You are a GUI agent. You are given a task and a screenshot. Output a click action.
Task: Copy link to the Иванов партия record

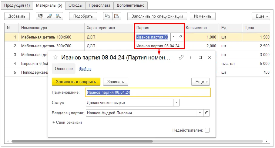click(x=181, y=57)
